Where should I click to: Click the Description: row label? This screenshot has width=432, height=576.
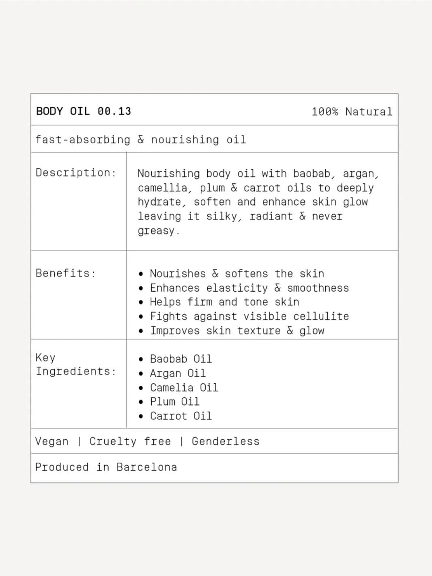pos(76,172)
